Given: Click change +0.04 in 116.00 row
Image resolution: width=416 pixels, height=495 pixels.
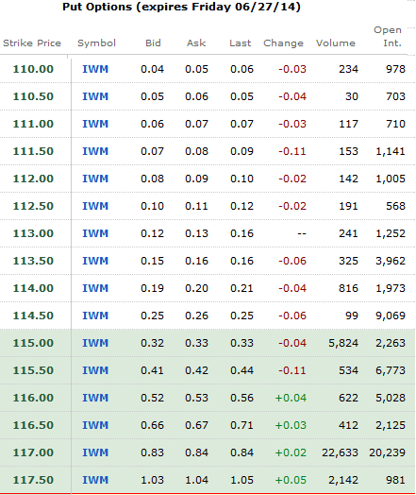Looking at the screenshot, I should click(291, 398).
